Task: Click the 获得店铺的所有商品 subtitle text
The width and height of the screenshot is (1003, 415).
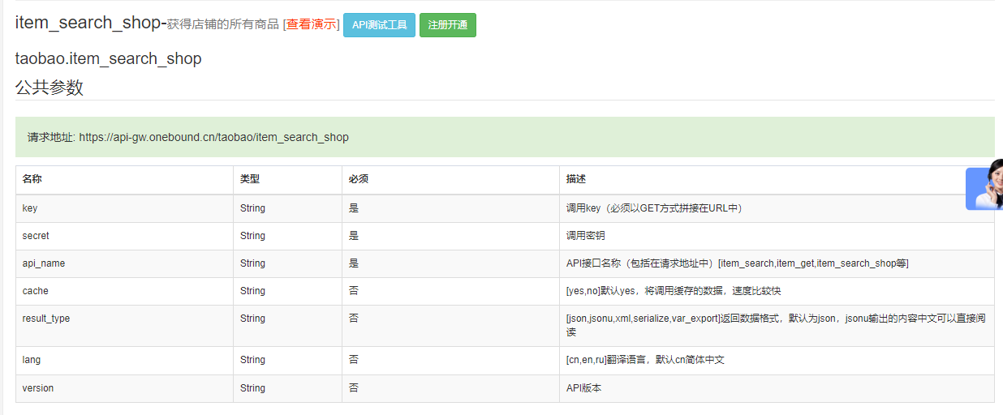Action: coord(223,24)
